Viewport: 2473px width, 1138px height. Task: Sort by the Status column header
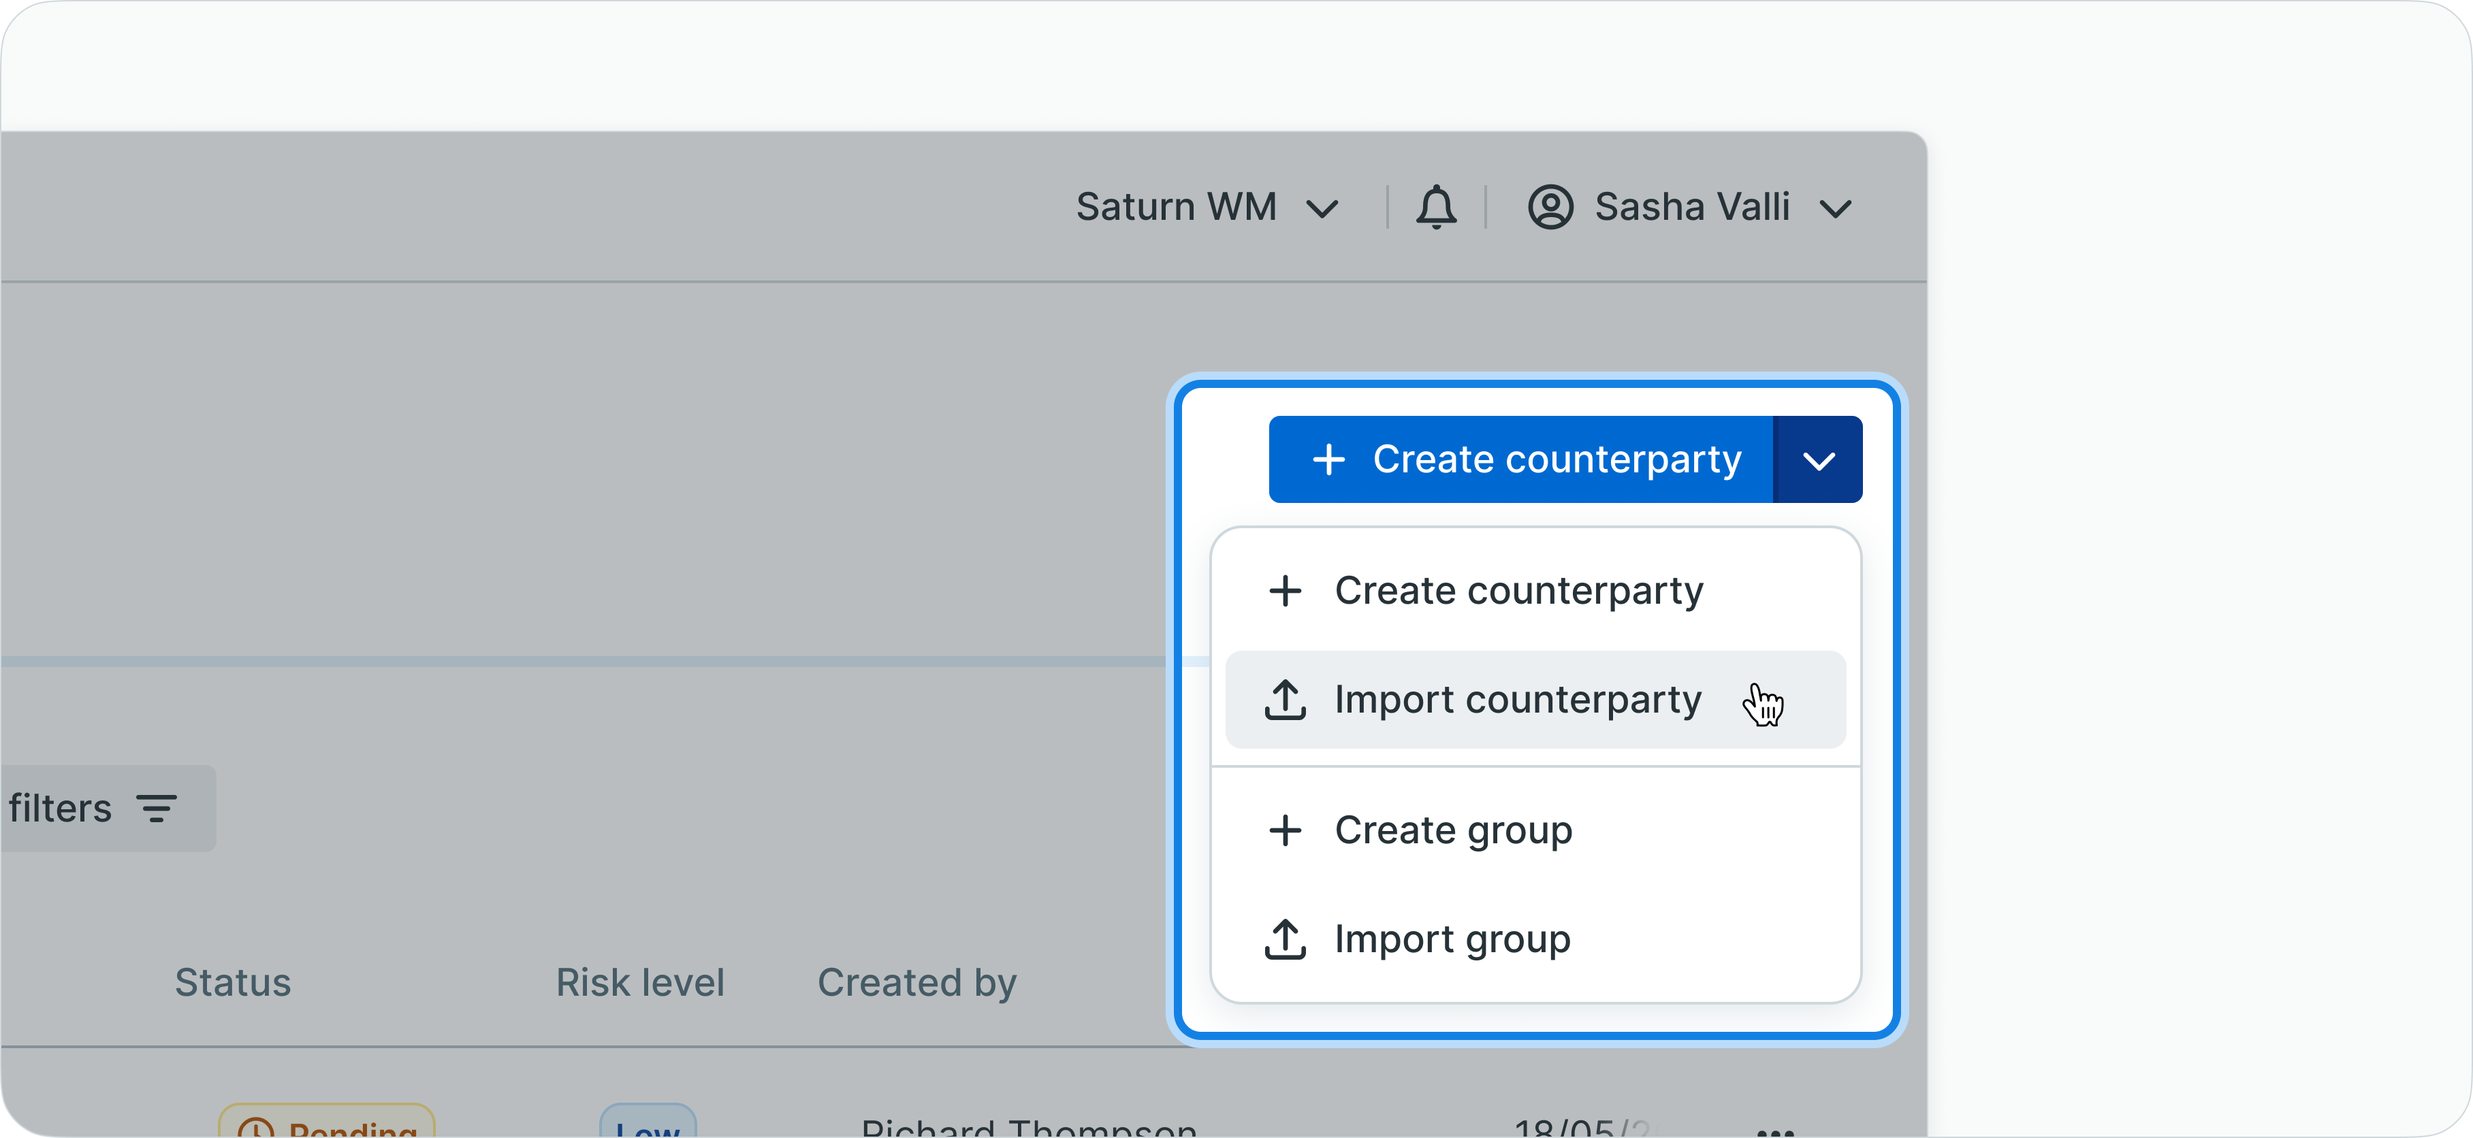232,983
